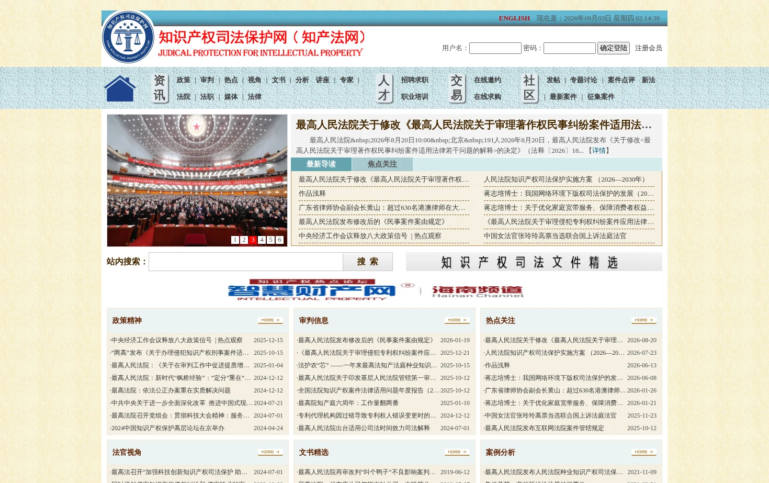Show slide 6 in the photo carousel
Image resolution: width=769 pixels, height=483 pixels.
tap(279, 240)
